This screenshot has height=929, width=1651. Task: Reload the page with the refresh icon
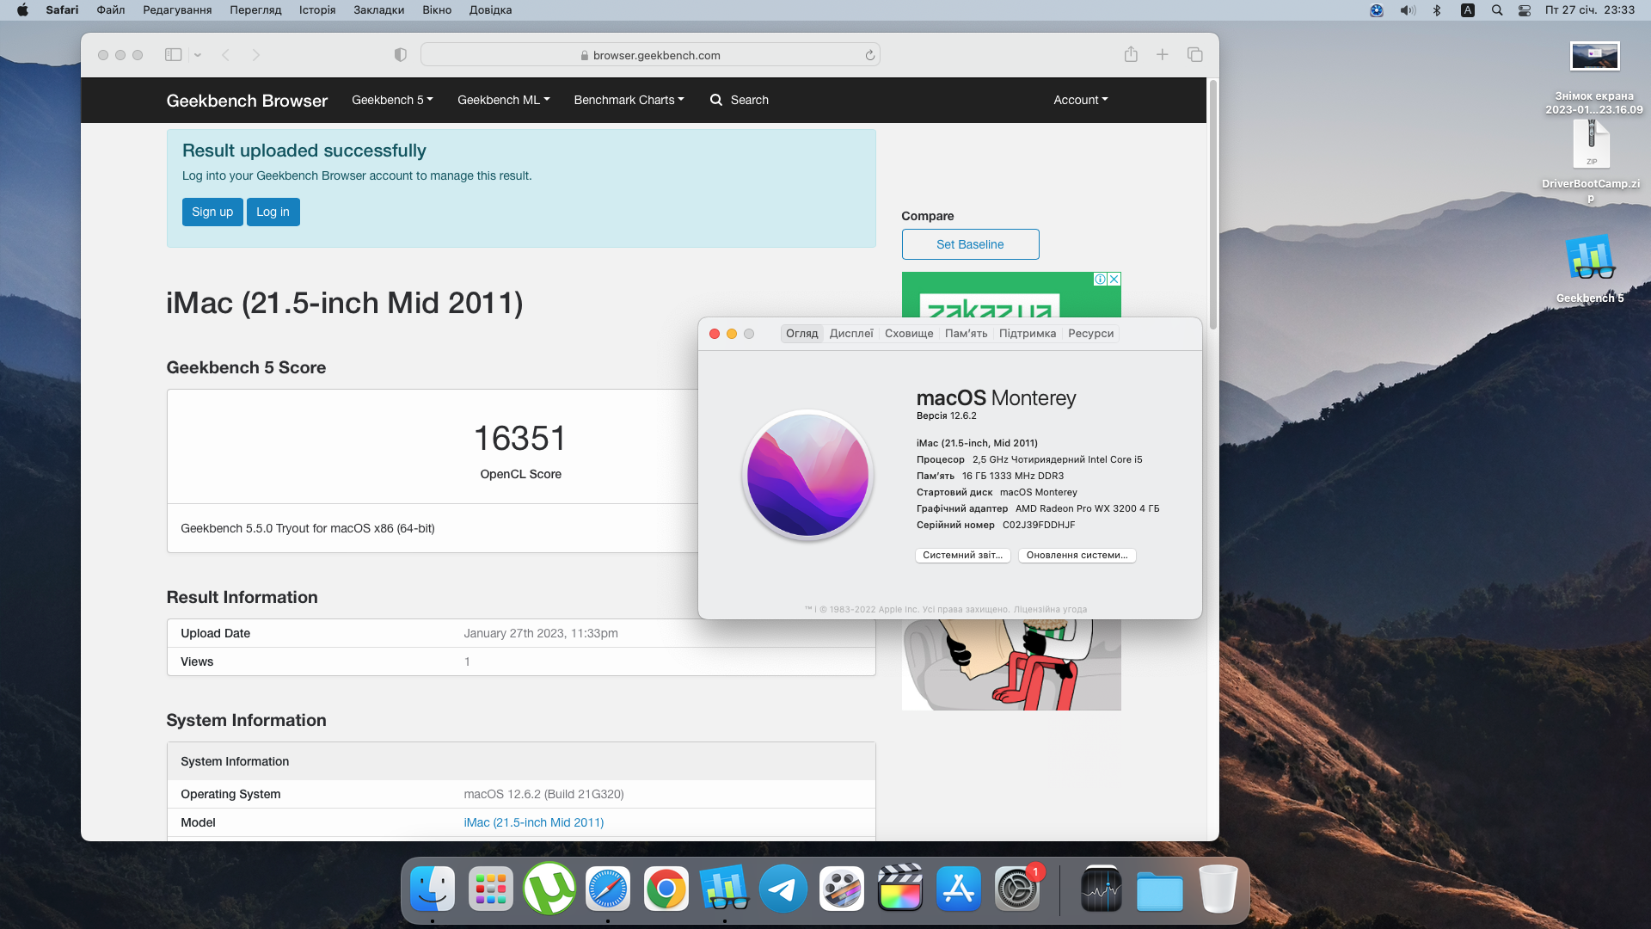point(869,55)
